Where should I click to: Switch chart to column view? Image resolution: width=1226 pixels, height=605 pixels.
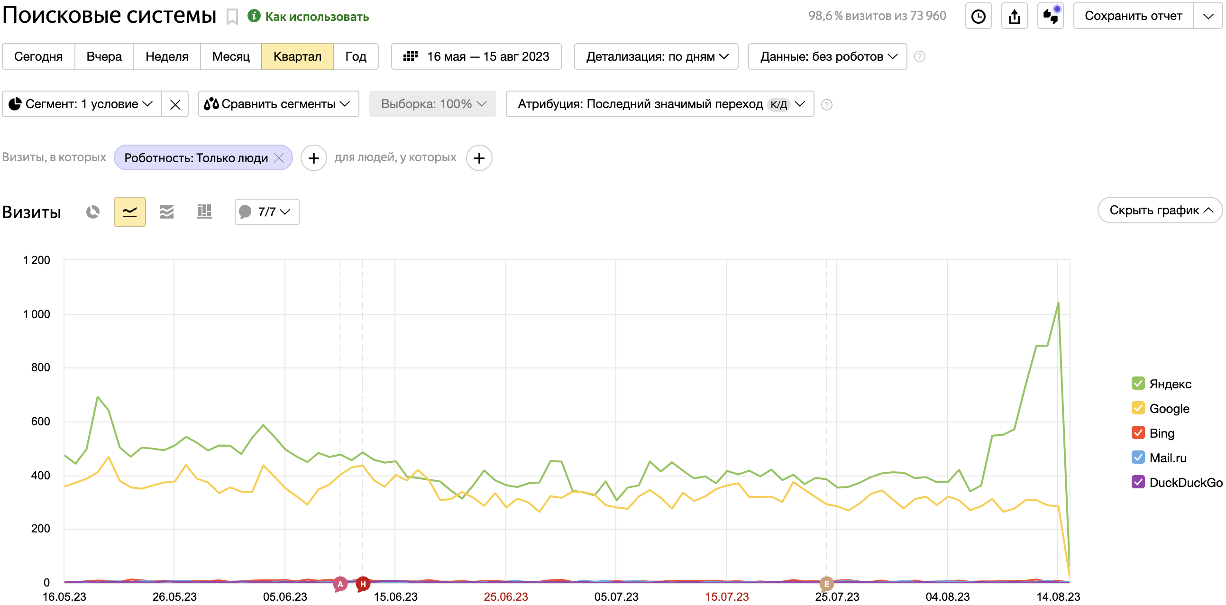coord(204,212)
